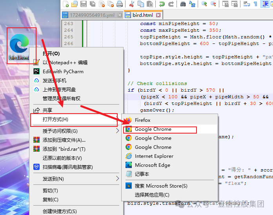Open the 打开方式(H) submenu entry
This screenshot has height=215, width=273.
[x=76, y=119]
